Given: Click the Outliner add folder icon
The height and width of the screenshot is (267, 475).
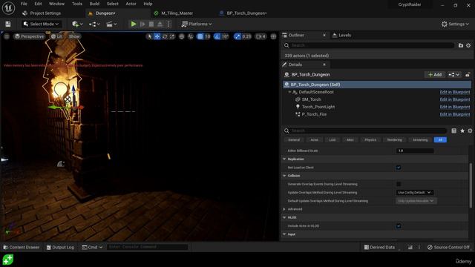Looking at the screenshot, I should pyautogui.click(x=461, y=45).
